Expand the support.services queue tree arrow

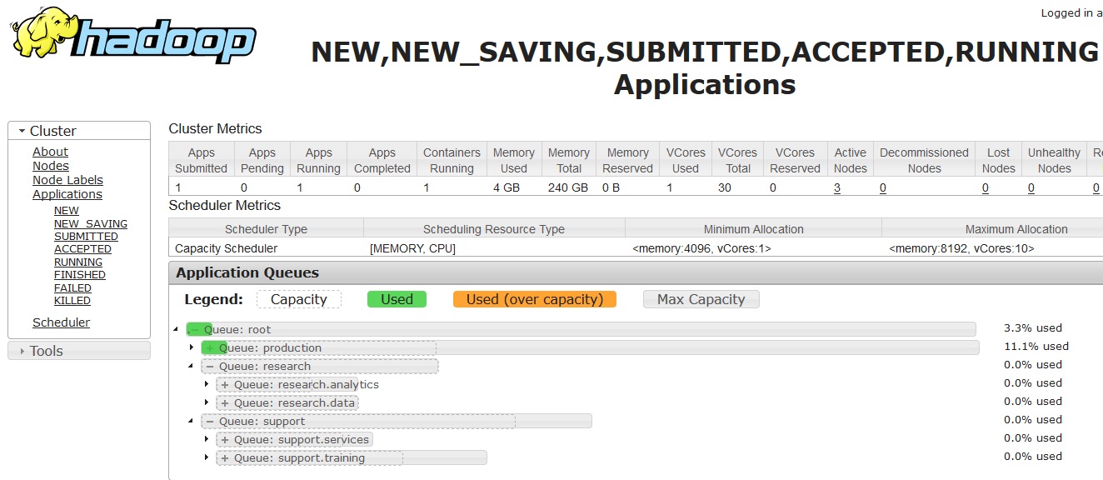pyautogui.click(x=206, y=439)
